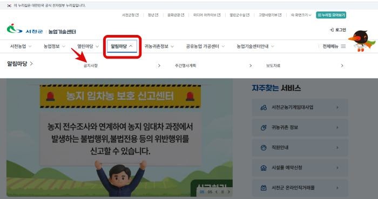Click arrow on 온라인직거래몰 card
378x199 pixels.
(337, 188)
